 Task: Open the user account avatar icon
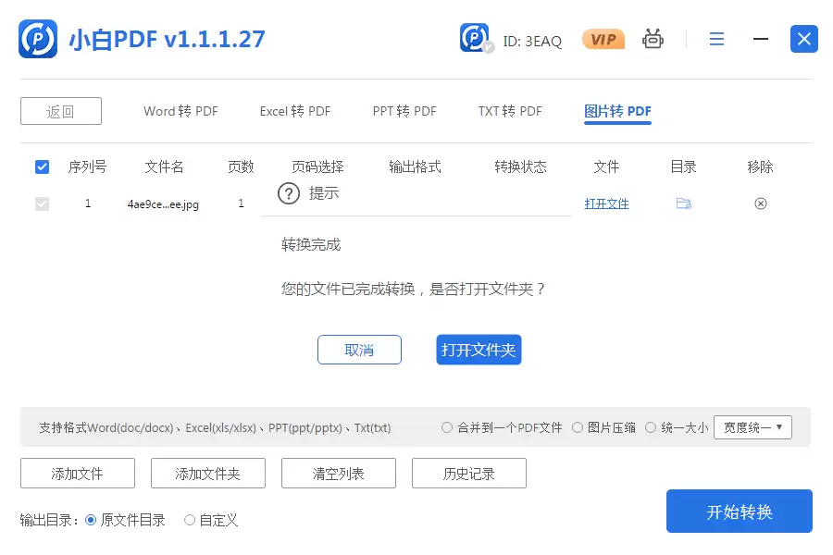(476, 39)
